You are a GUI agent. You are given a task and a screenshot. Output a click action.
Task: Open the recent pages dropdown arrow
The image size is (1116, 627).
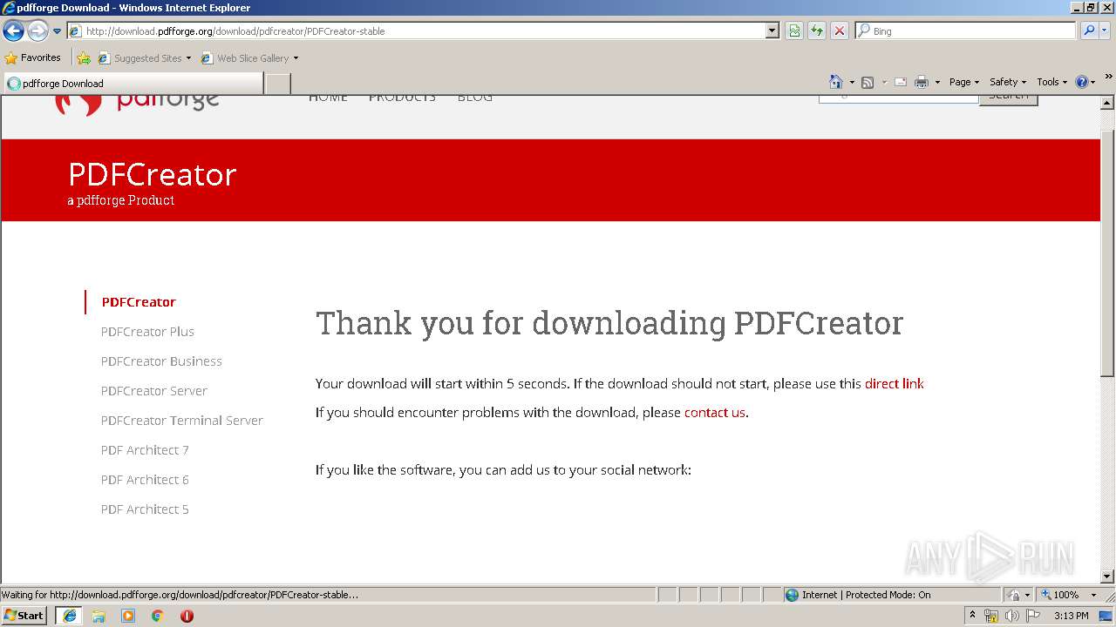[58, 31]
